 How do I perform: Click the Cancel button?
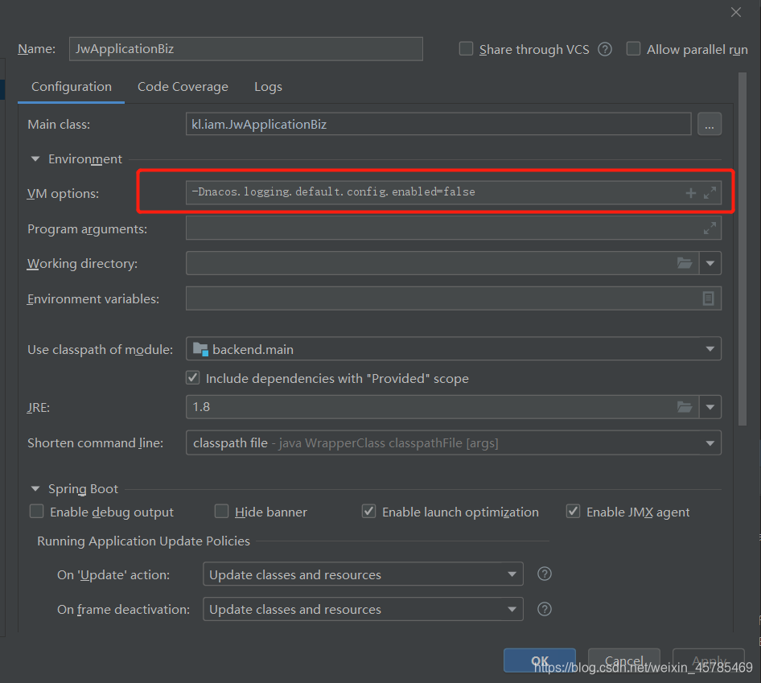tap(624, 660)
